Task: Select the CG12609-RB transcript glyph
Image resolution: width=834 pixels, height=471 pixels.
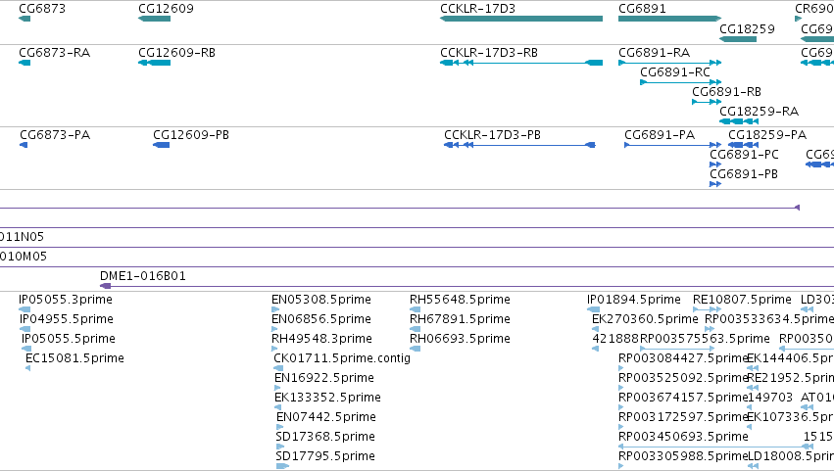Action: point(154,63)
